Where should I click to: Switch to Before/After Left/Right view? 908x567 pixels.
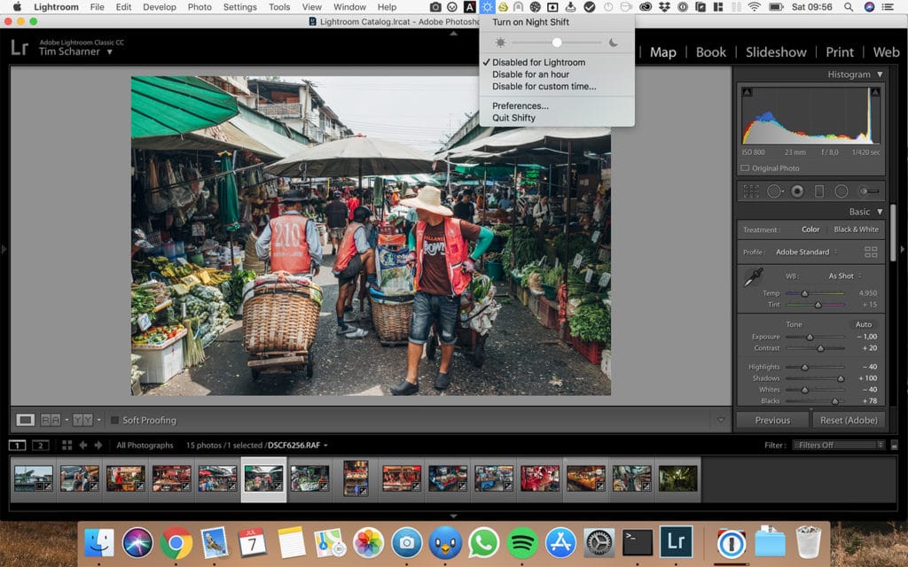(x=51, y=420)
